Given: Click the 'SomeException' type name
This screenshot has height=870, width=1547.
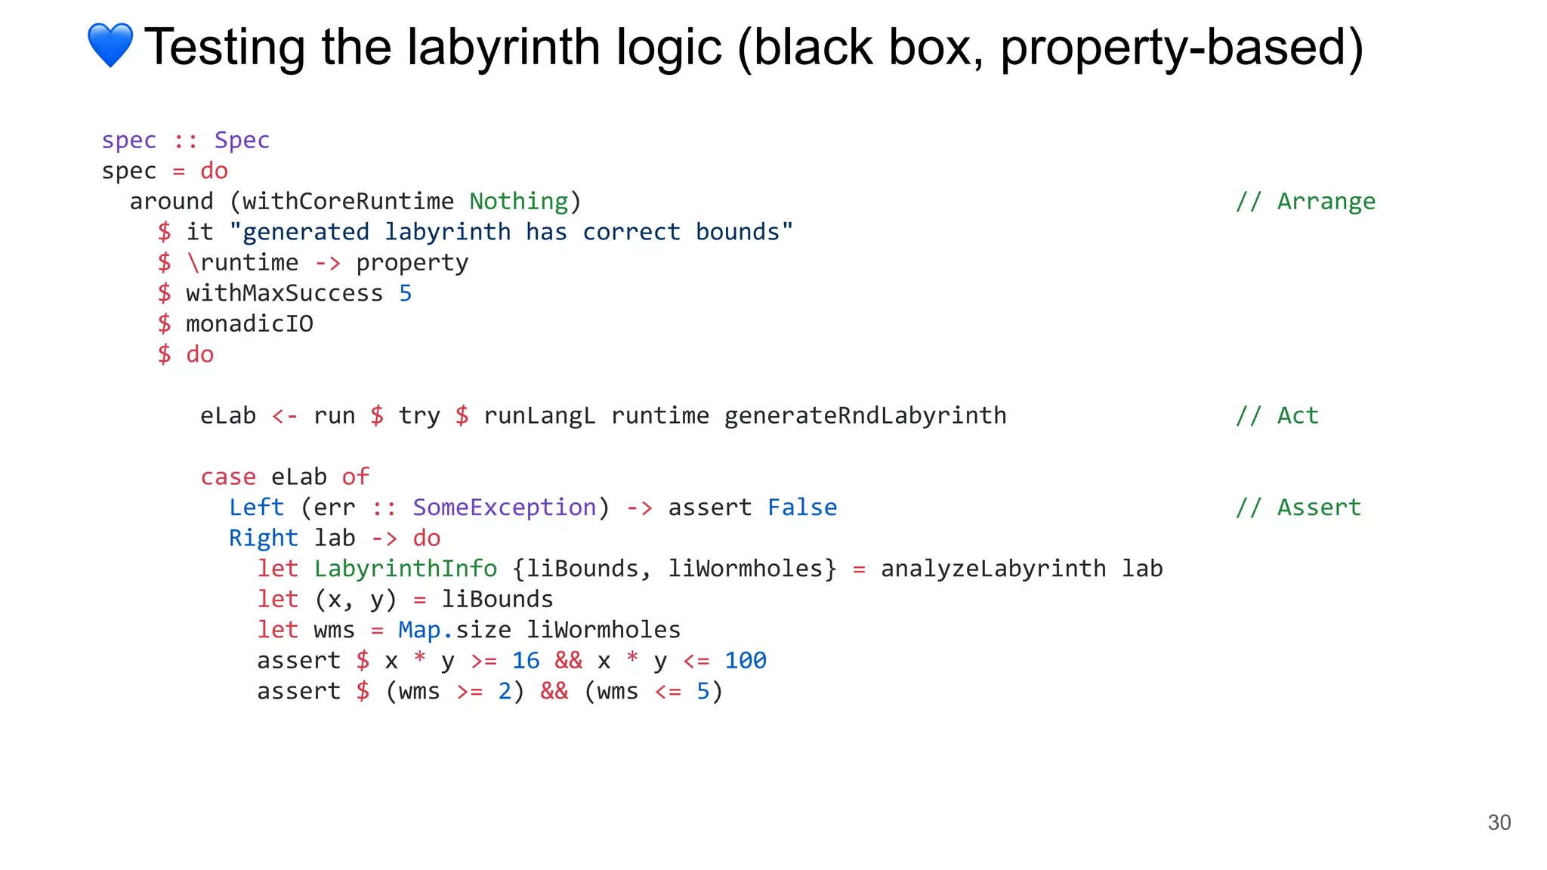Looking at the screenshot, I should (x=504, y=507).
